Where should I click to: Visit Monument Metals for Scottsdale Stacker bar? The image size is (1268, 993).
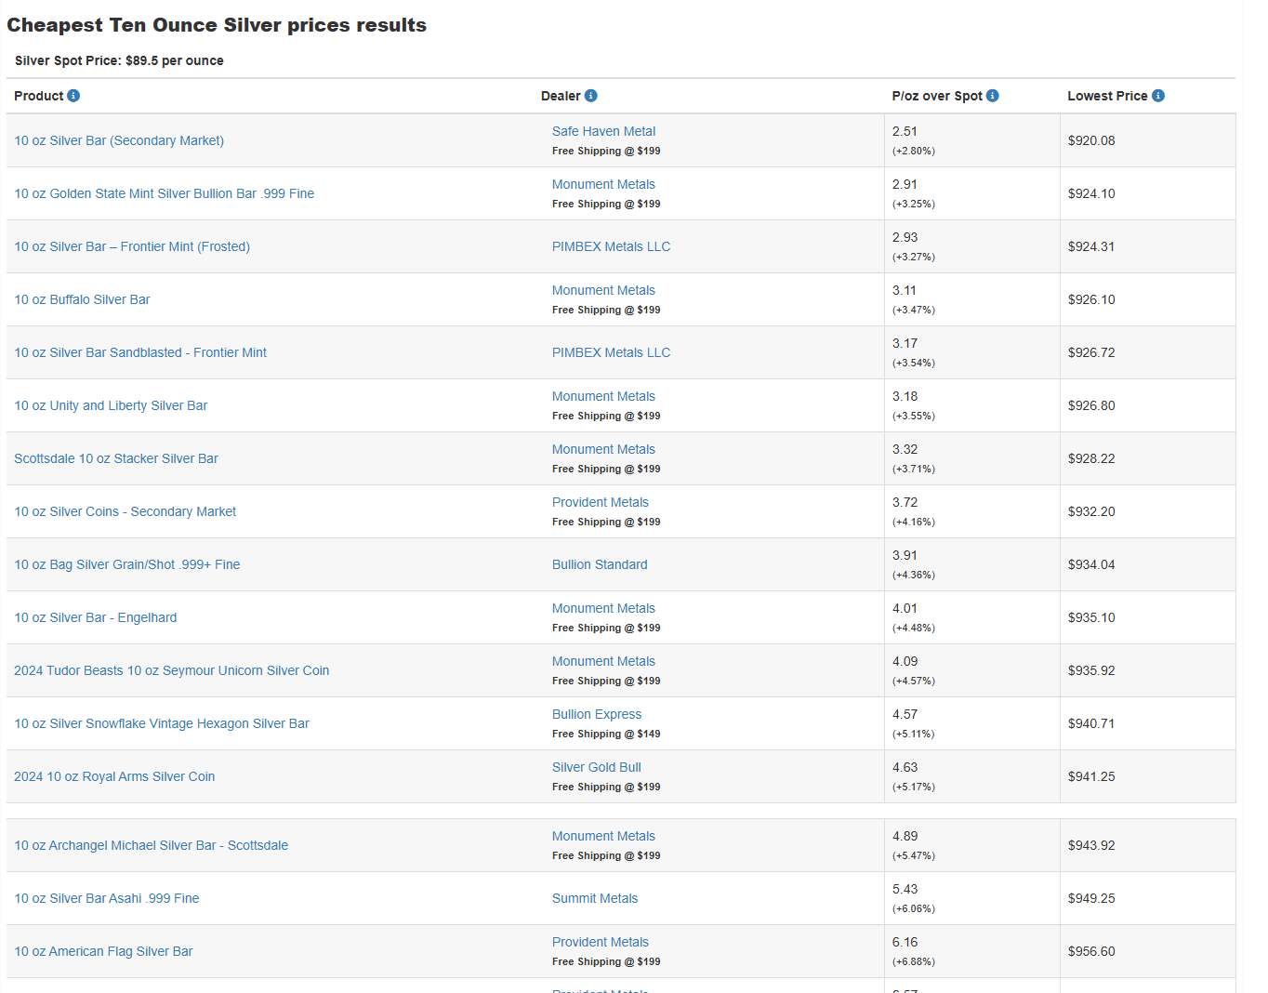(x=603, y=449)
